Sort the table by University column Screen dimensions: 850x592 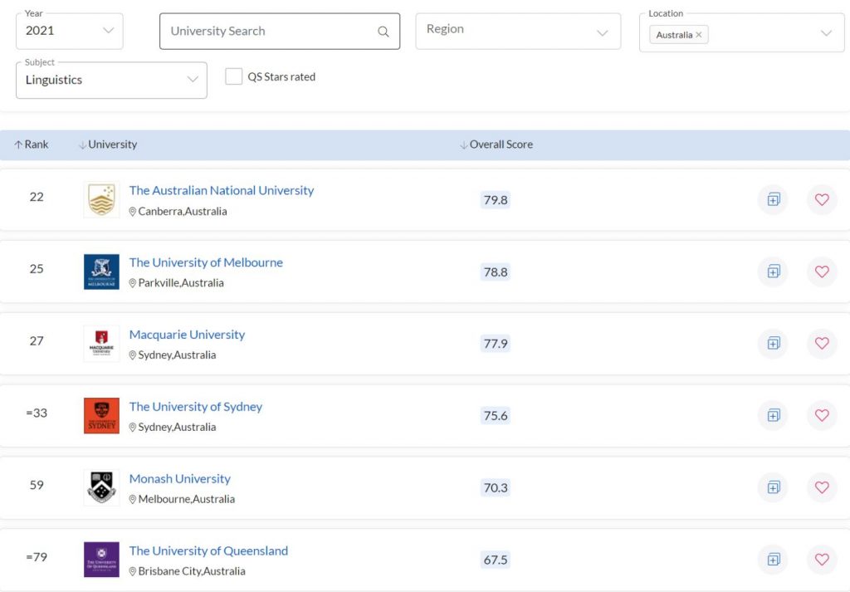coord(108,144)
